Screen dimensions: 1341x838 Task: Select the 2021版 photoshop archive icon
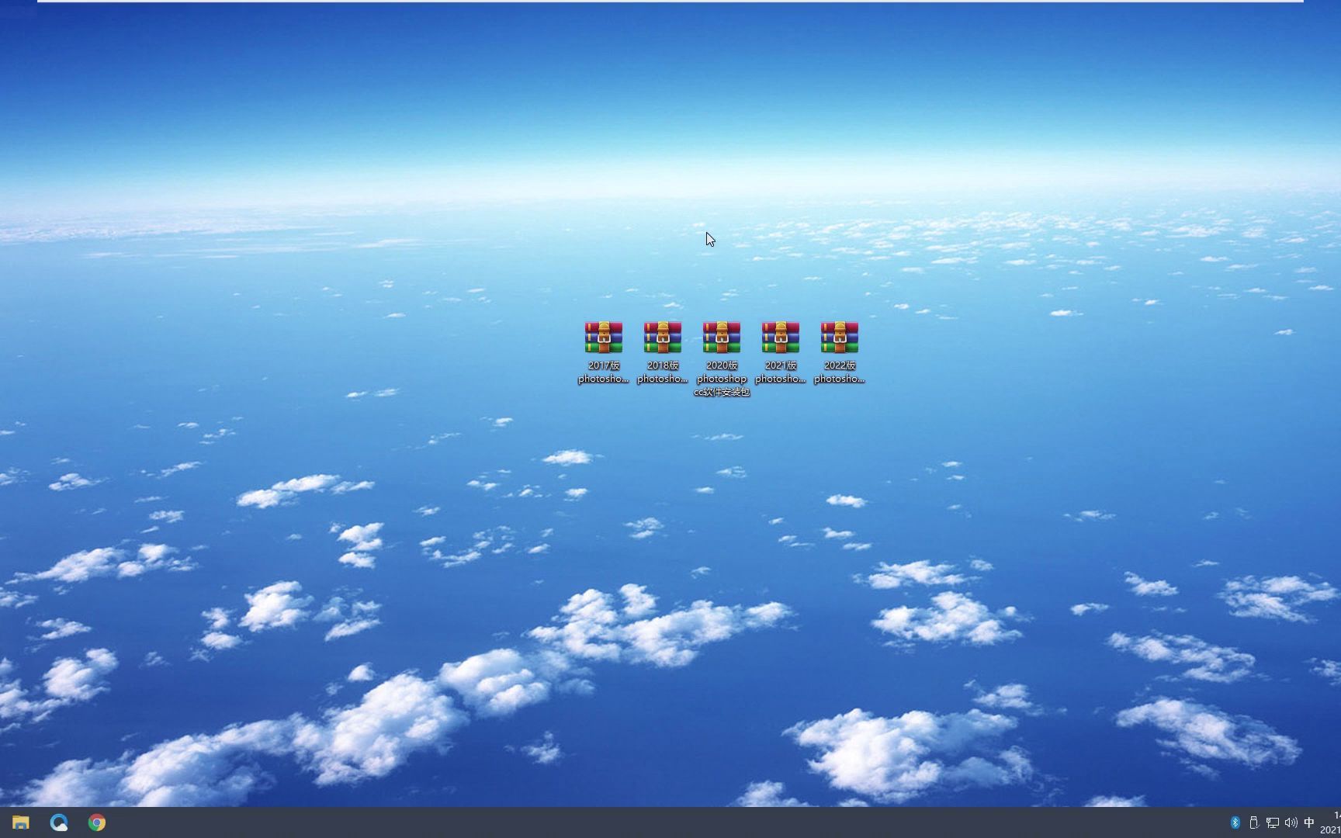point(780,337)
